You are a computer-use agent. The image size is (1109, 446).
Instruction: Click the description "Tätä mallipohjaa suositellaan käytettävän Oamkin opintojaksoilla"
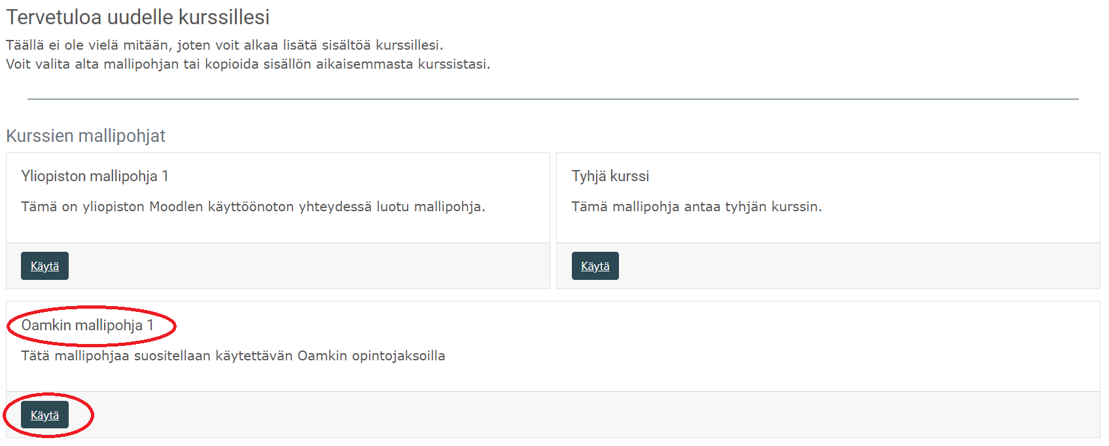pos(233,356)
